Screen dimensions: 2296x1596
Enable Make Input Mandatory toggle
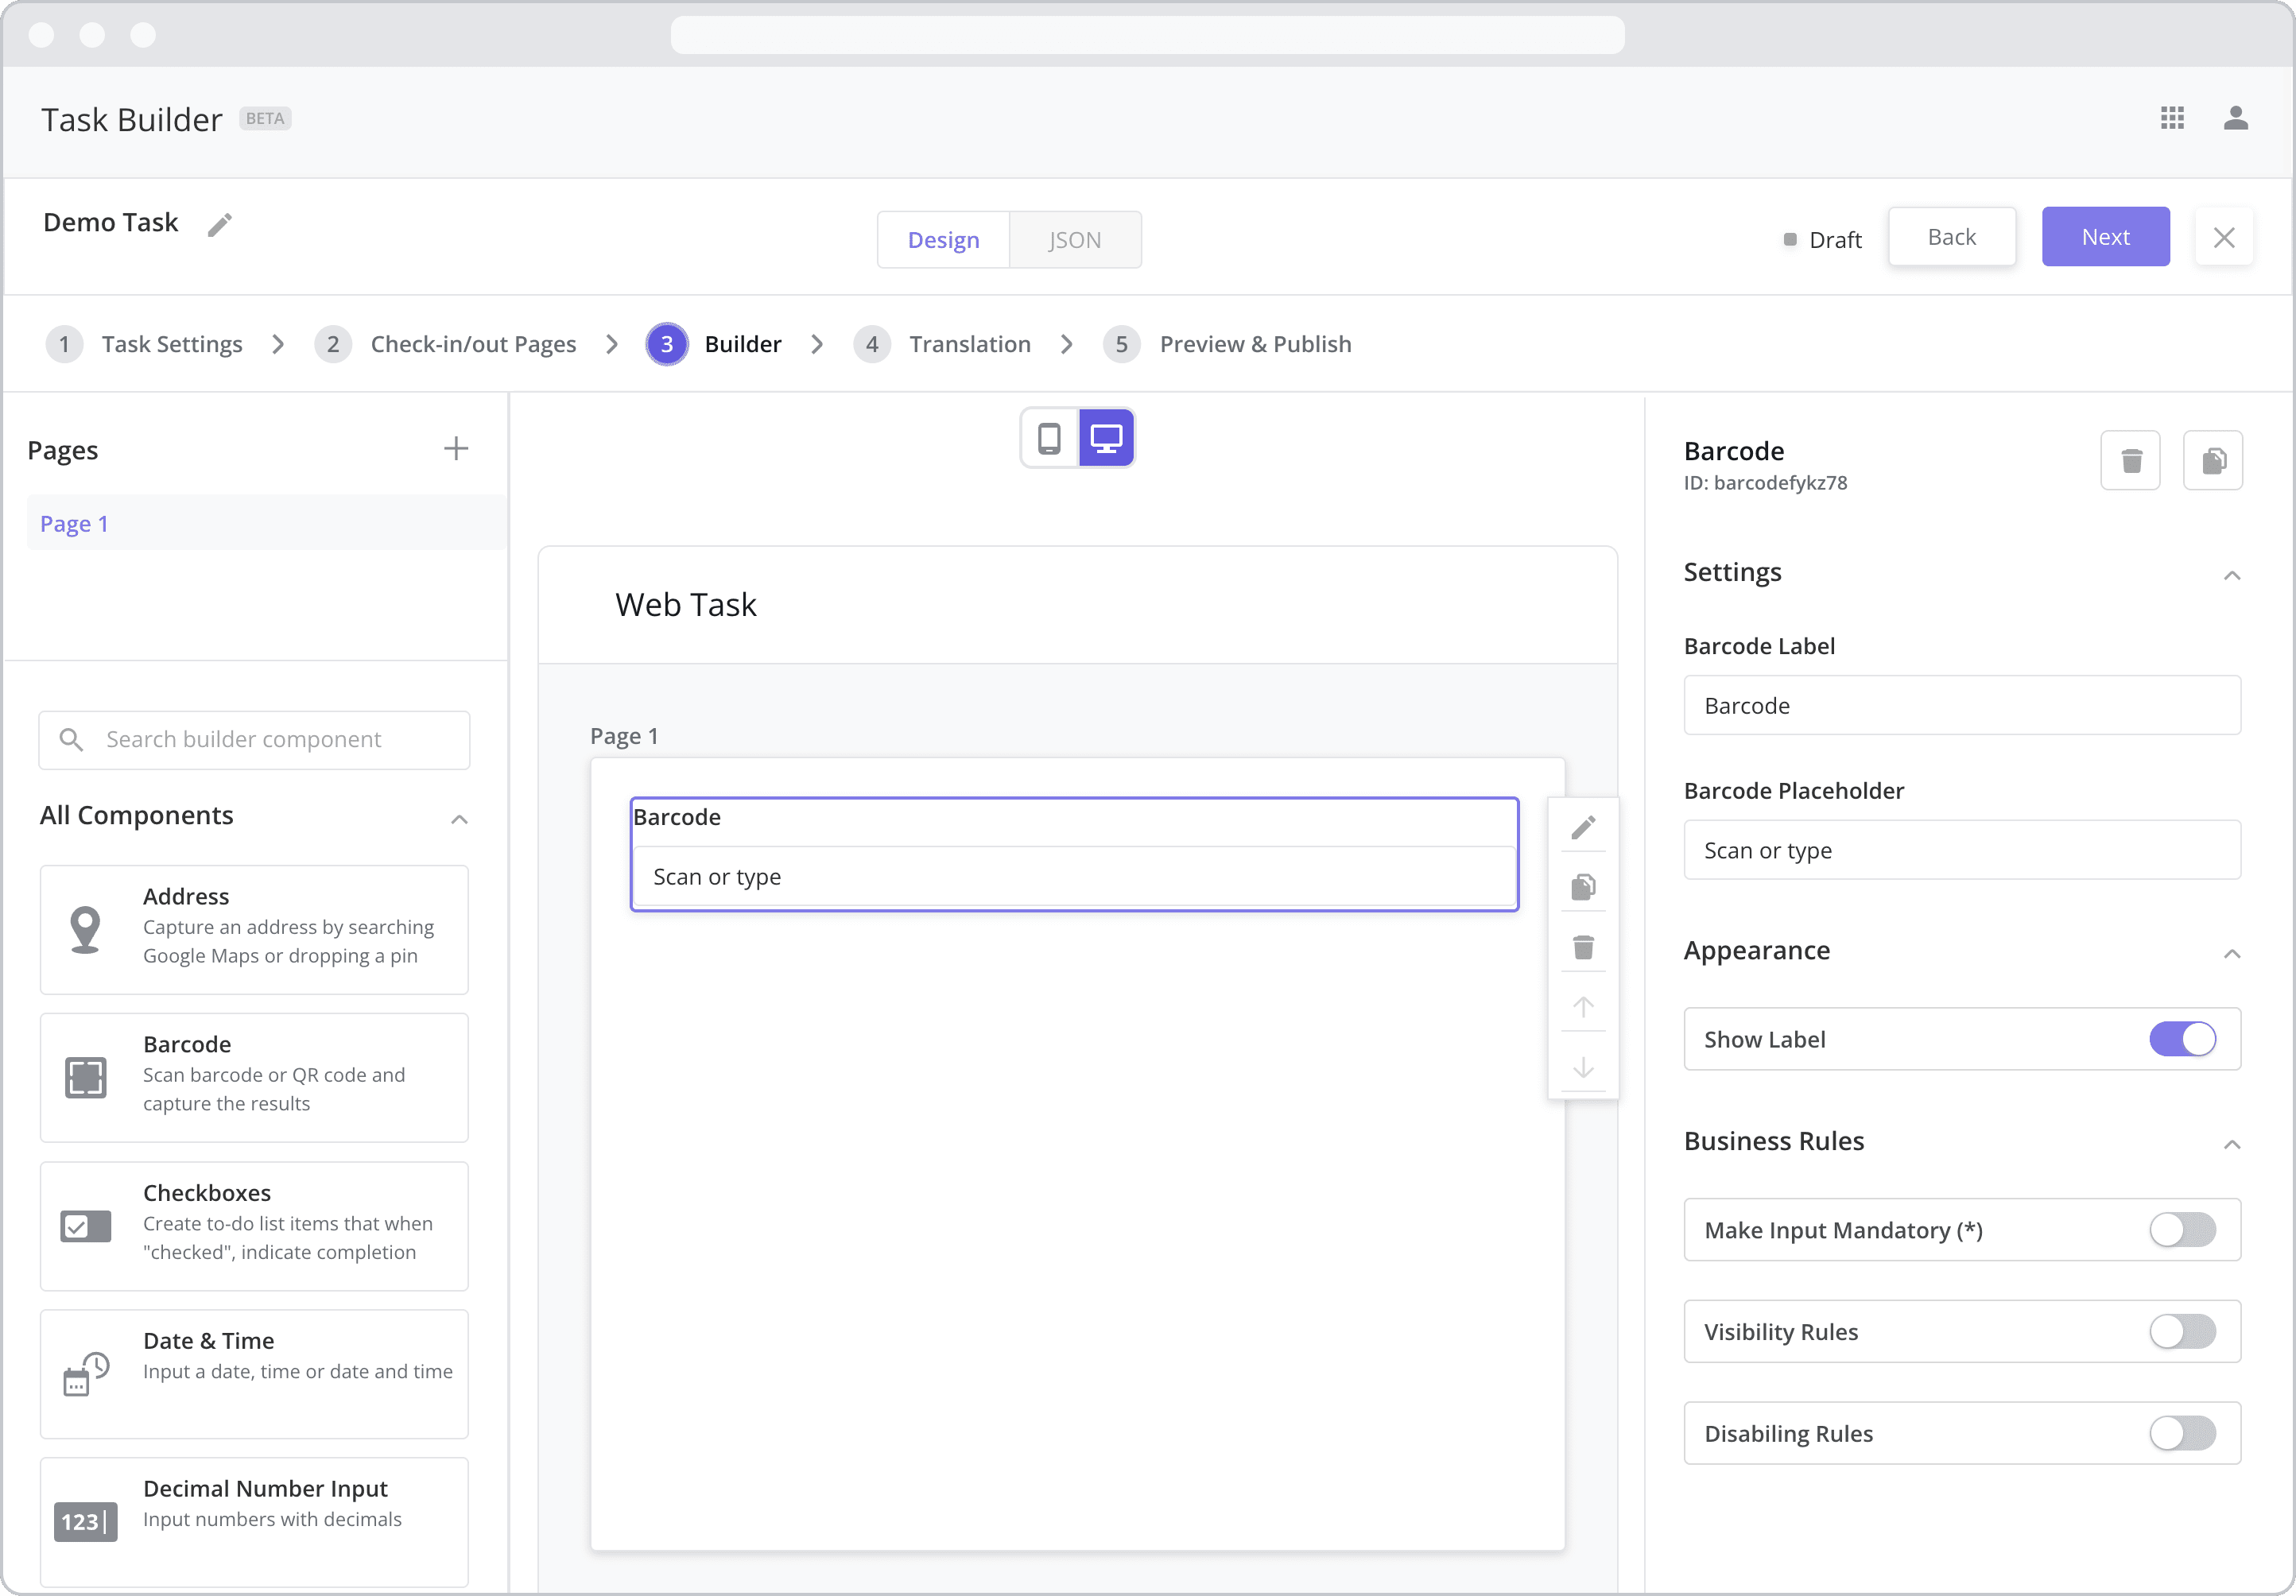pos(2183,1230)
